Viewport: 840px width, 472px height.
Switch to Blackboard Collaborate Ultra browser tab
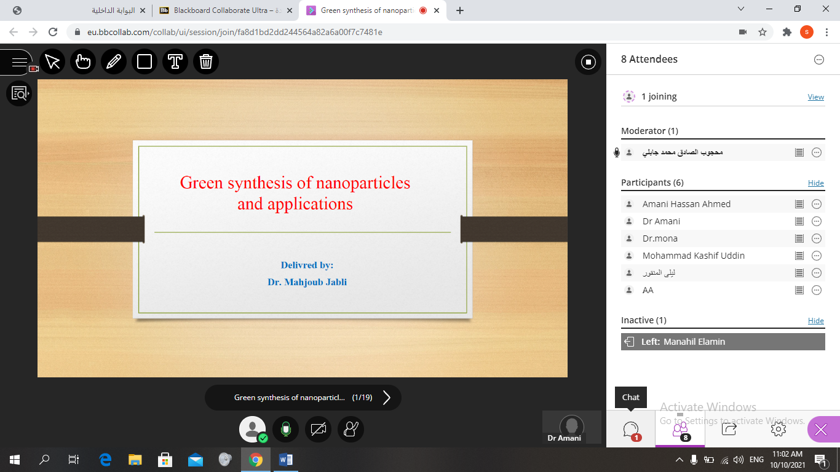[225, 10]
